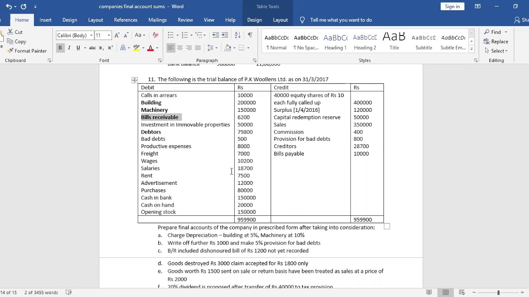Image resolution: width=529 pixels, height=297 pixels.
Task: Toggle subscript formatting
Action: coord(101,48)
